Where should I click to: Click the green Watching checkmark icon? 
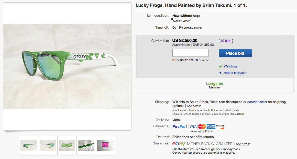[220, 66]
